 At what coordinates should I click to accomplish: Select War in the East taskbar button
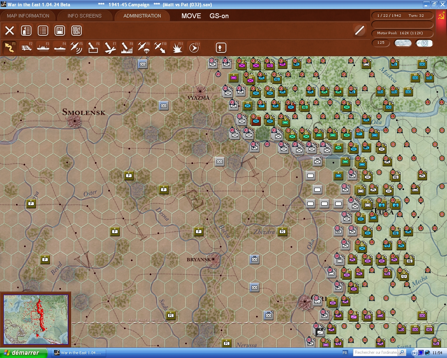[78, 353]
